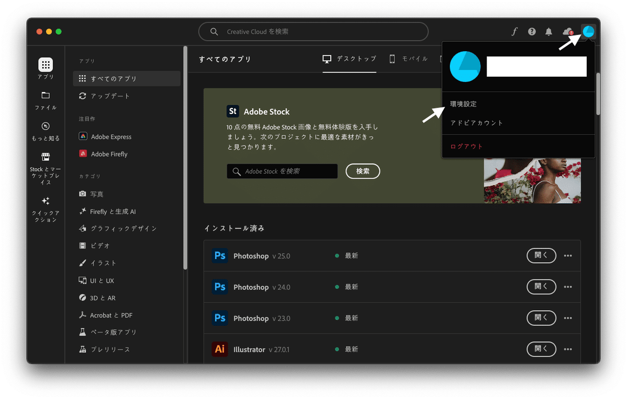627x399 pixels.
Task: Open more options for Photoshop v 25.0
Action: coord(568,256)
